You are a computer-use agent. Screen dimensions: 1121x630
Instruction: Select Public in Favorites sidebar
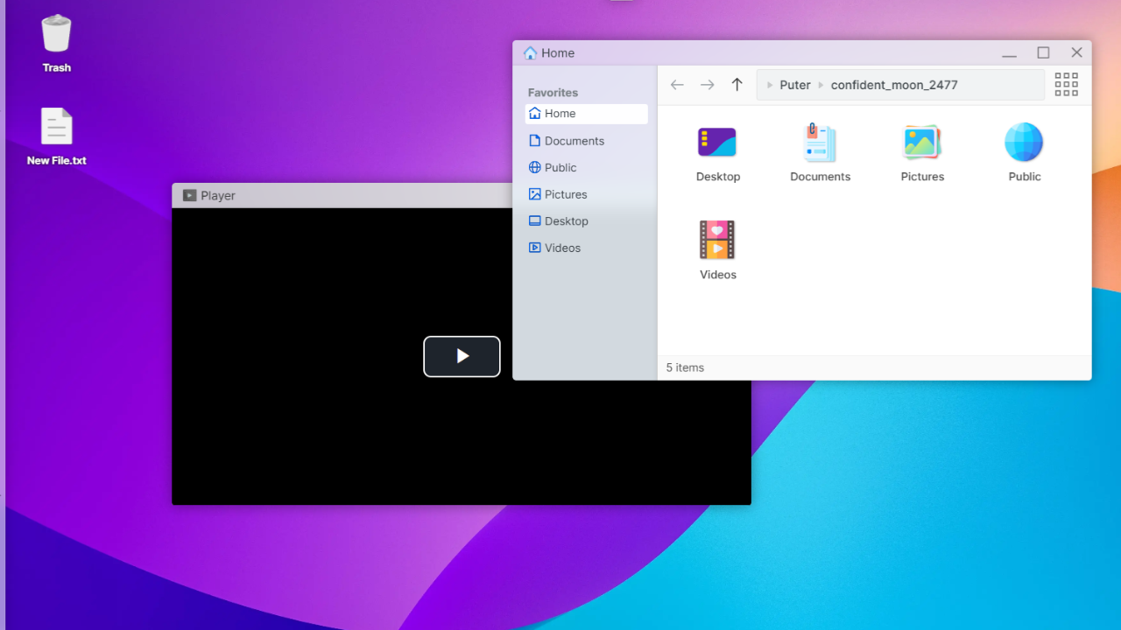pyautogui.click(x=560, y=168)
